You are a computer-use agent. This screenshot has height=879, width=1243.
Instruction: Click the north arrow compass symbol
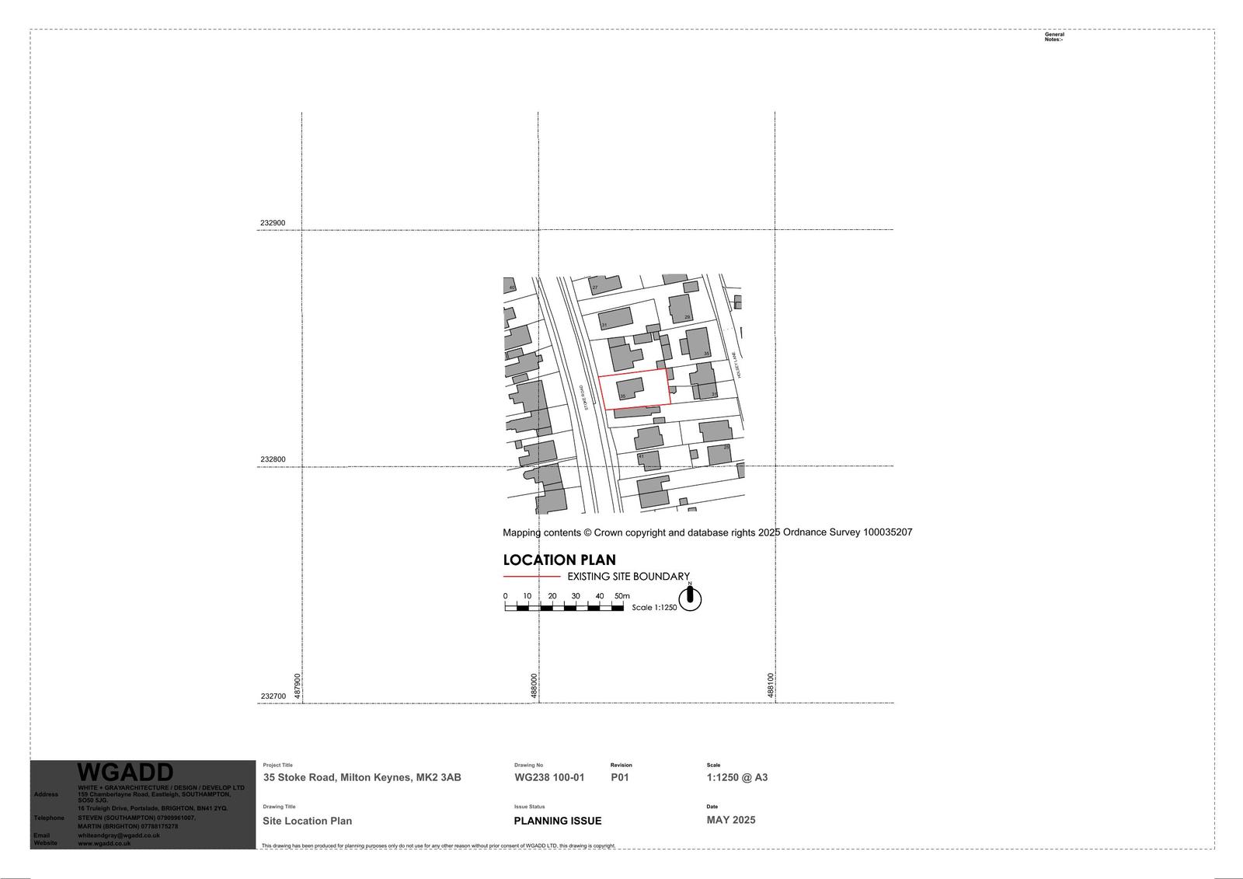pos(690,598)
